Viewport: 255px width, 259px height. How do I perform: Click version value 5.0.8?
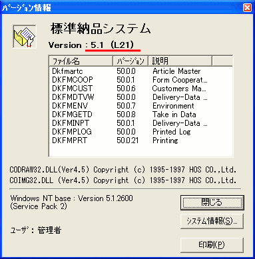click(126, 115)
